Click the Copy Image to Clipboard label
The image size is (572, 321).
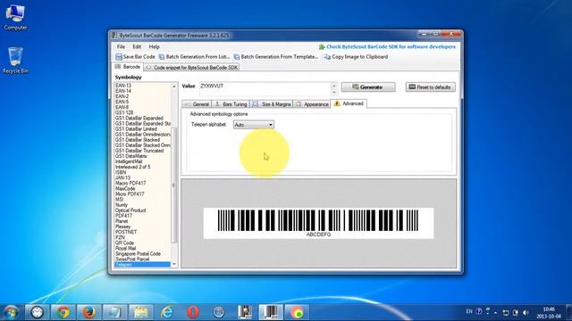click(x=359, y=57)
